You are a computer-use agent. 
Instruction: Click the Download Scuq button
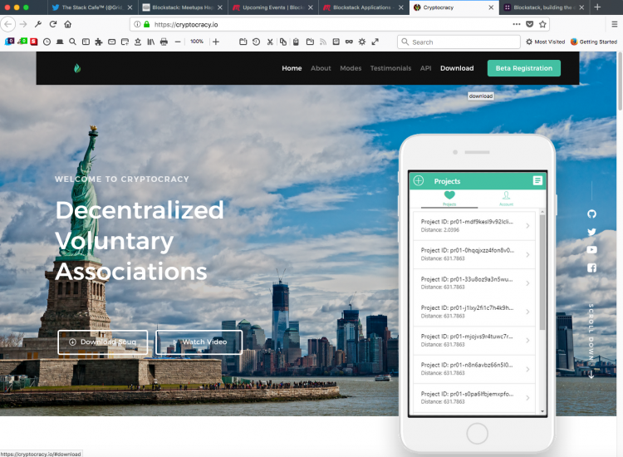102,342
